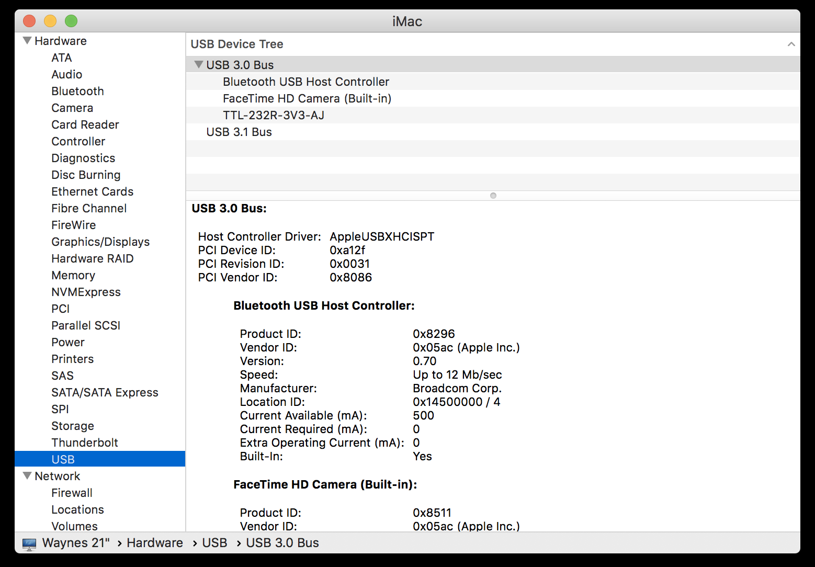Image resolution: width=815 pixels, height=567 pixels.
Task: Click the Version value 0.70
Action: pos(424,361)
